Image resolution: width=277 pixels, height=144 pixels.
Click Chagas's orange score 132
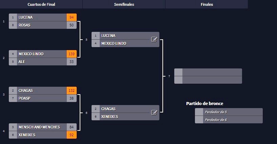(72, 90)
